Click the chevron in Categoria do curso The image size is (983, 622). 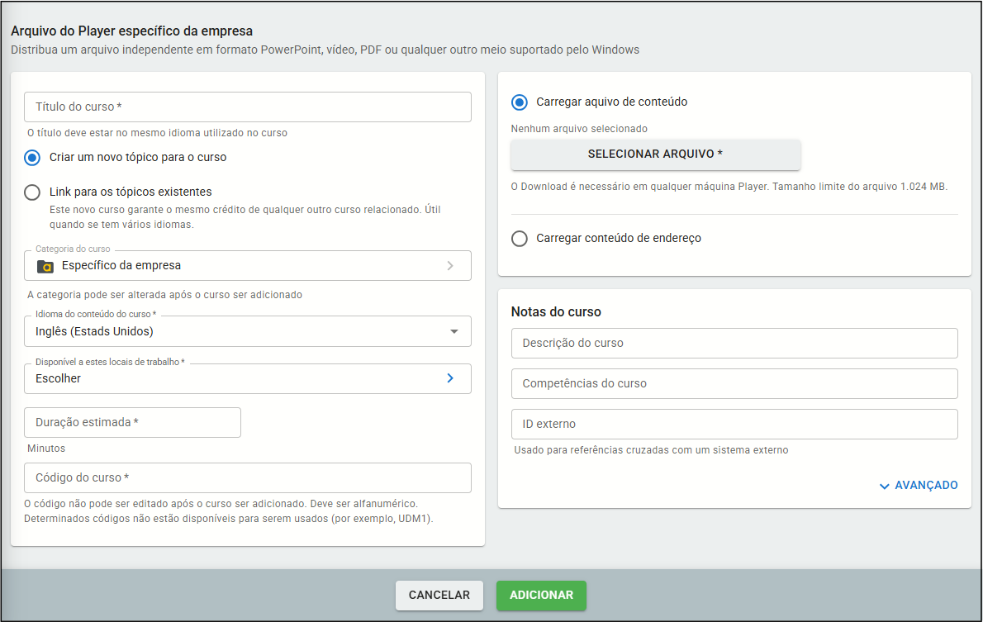pos(450,266)
